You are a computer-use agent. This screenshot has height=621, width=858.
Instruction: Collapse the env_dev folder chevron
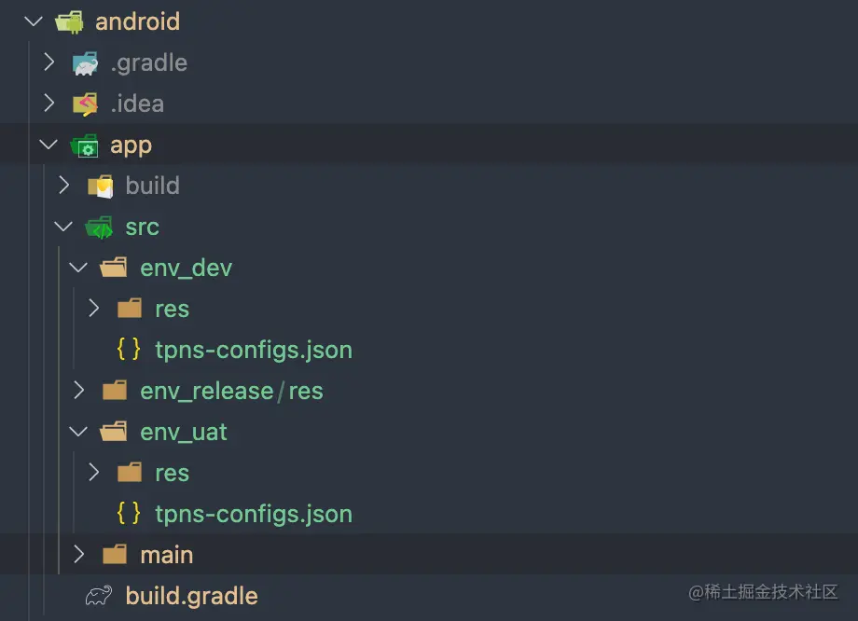[x=79, y=268]
